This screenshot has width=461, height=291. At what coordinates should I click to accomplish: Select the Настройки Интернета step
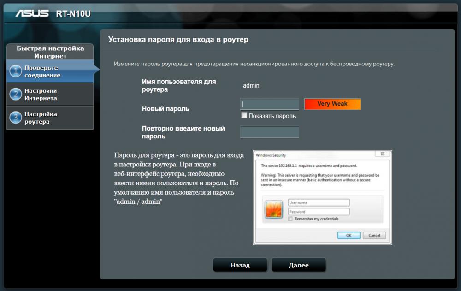(41, 95)
